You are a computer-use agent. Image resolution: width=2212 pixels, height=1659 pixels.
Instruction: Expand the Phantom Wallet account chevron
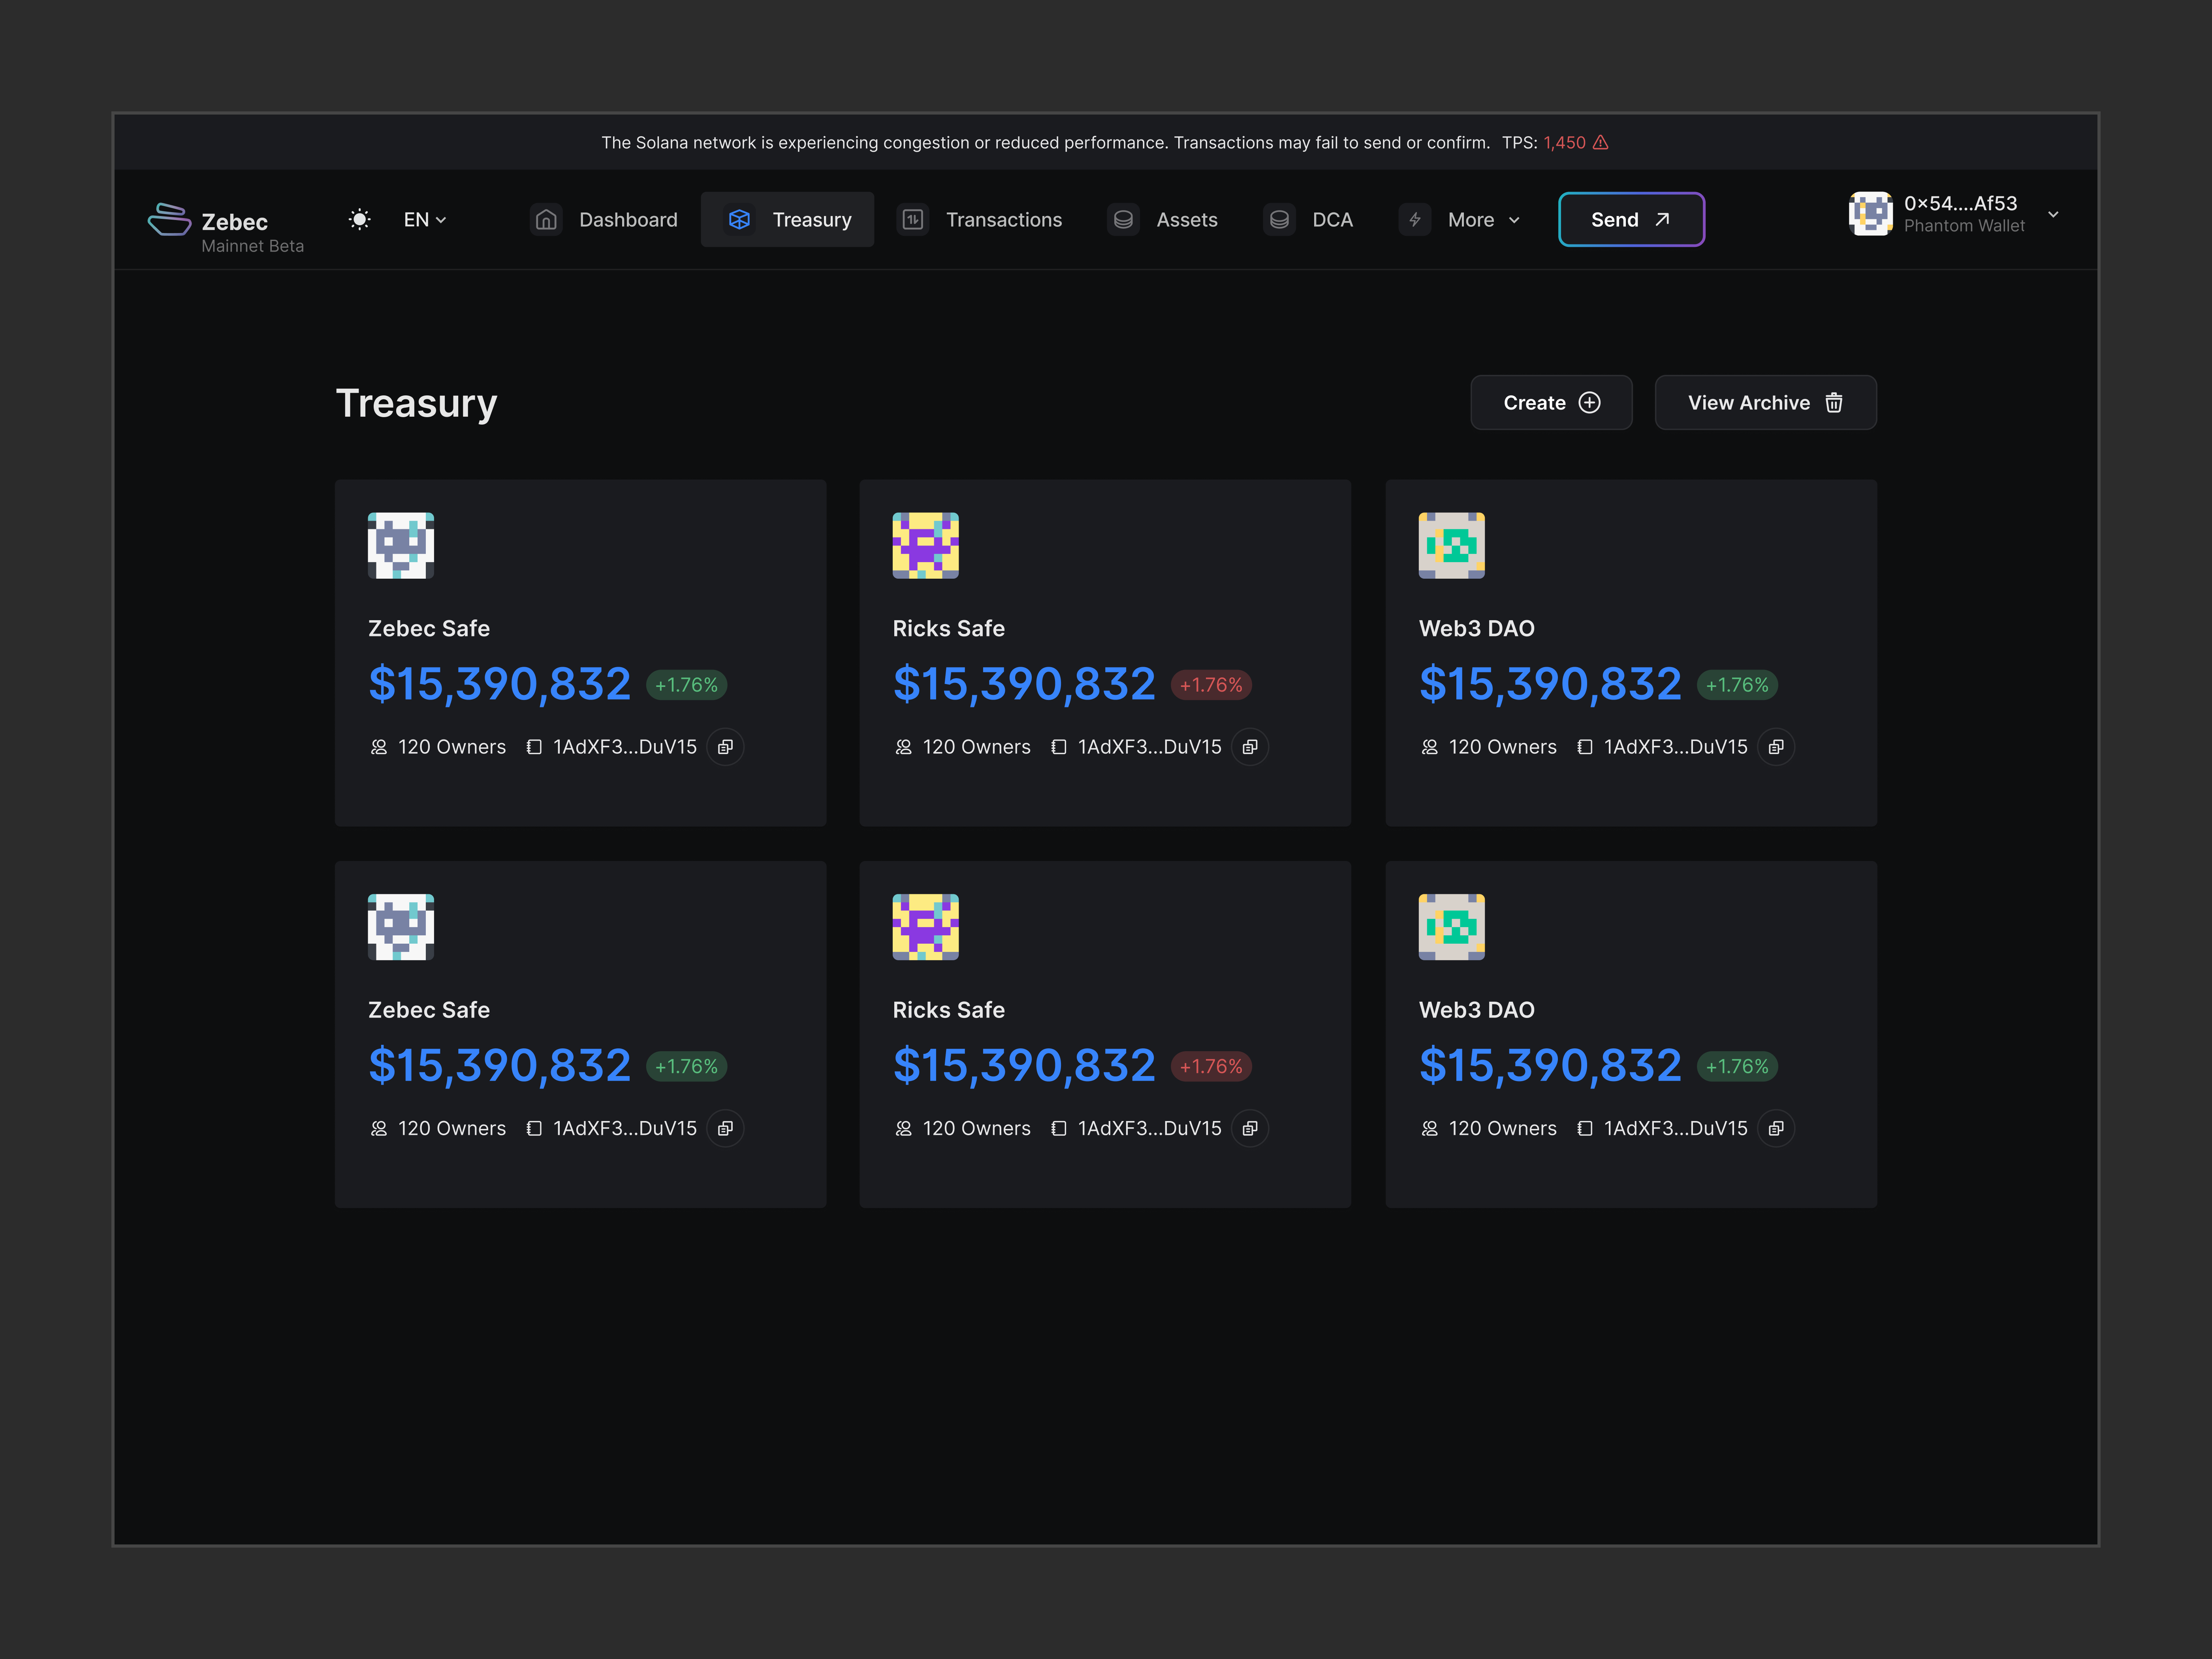pyautogui.click(x=2053, y=214)
